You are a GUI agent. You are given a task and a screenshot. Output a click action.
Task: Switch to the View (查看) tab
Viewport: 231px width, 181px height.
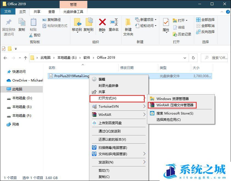pyautogui.click(x=52, y=12)
